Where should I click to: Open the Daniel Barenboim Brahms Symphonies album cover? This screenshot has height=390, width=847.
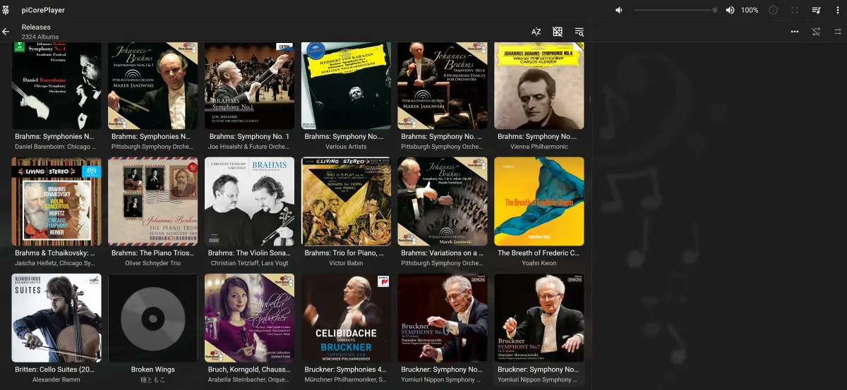coord(56,85)
